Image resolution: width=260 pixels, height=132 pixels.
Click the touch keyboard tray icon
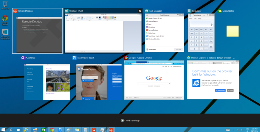pos(228,130)
